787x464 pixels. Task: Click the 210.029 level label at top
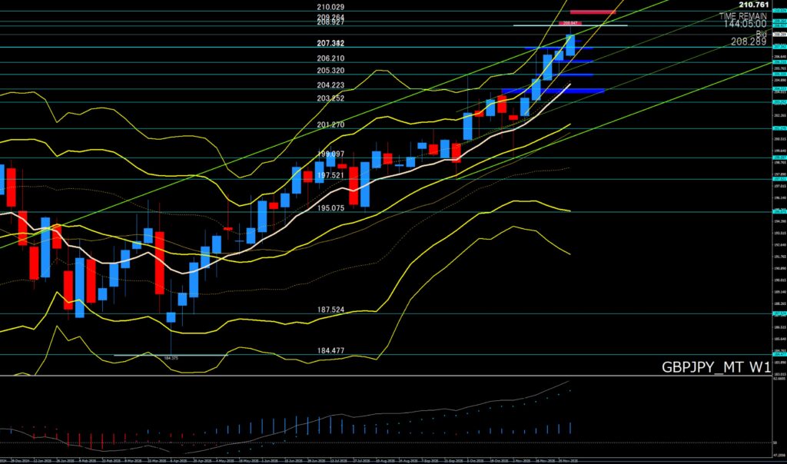point(330,7)
